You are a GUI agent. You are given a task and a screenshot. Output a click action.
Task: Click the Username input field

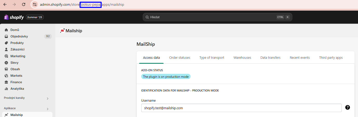(241, 108)
